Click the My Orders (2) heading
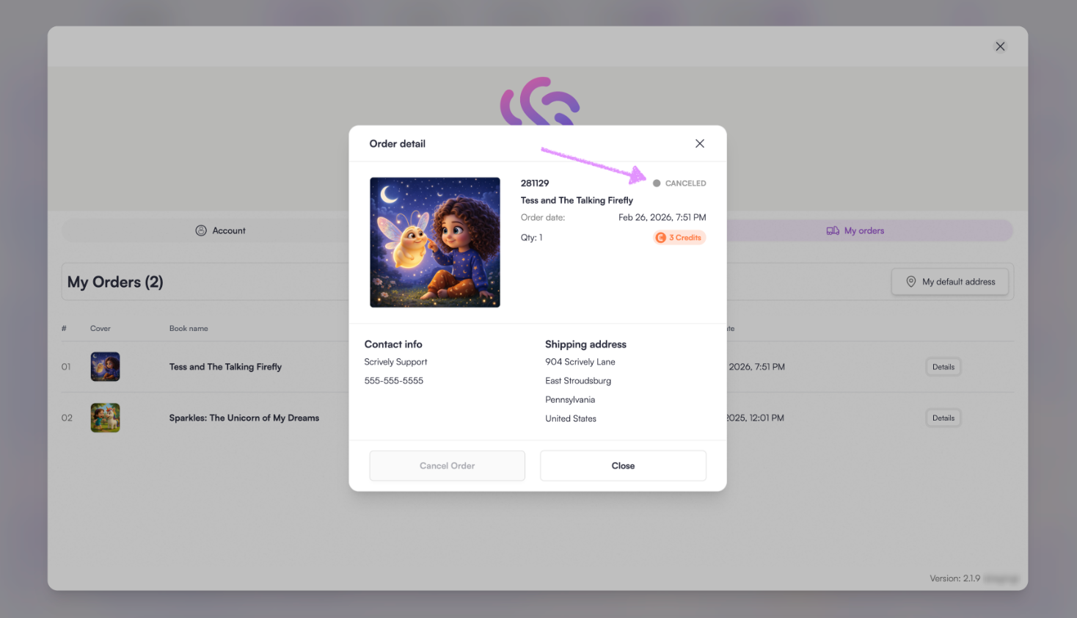1077x618 pixels. [x=115, y=283]
